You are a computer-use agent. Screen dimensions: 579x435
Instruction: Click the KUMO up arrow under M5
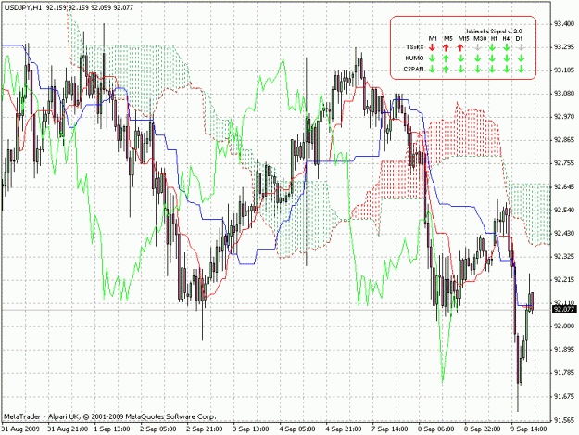pyautogui.click(x=447, y=58)
